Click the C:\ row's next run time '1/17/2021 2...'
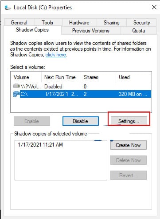 tap(62, 94)
